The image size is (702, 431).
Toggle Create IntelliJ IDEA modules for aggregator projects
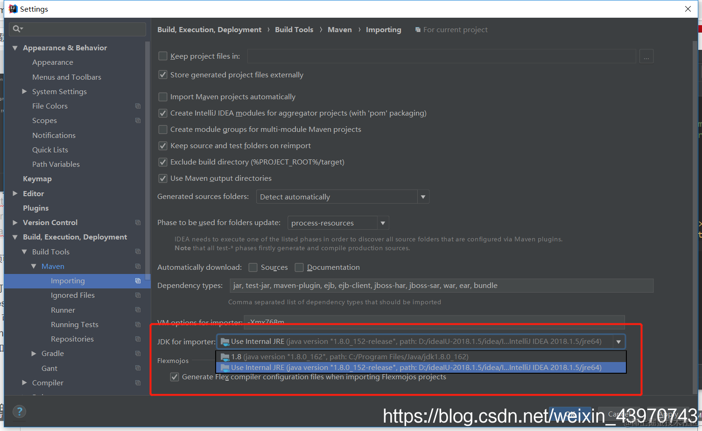tap(163, 113)
